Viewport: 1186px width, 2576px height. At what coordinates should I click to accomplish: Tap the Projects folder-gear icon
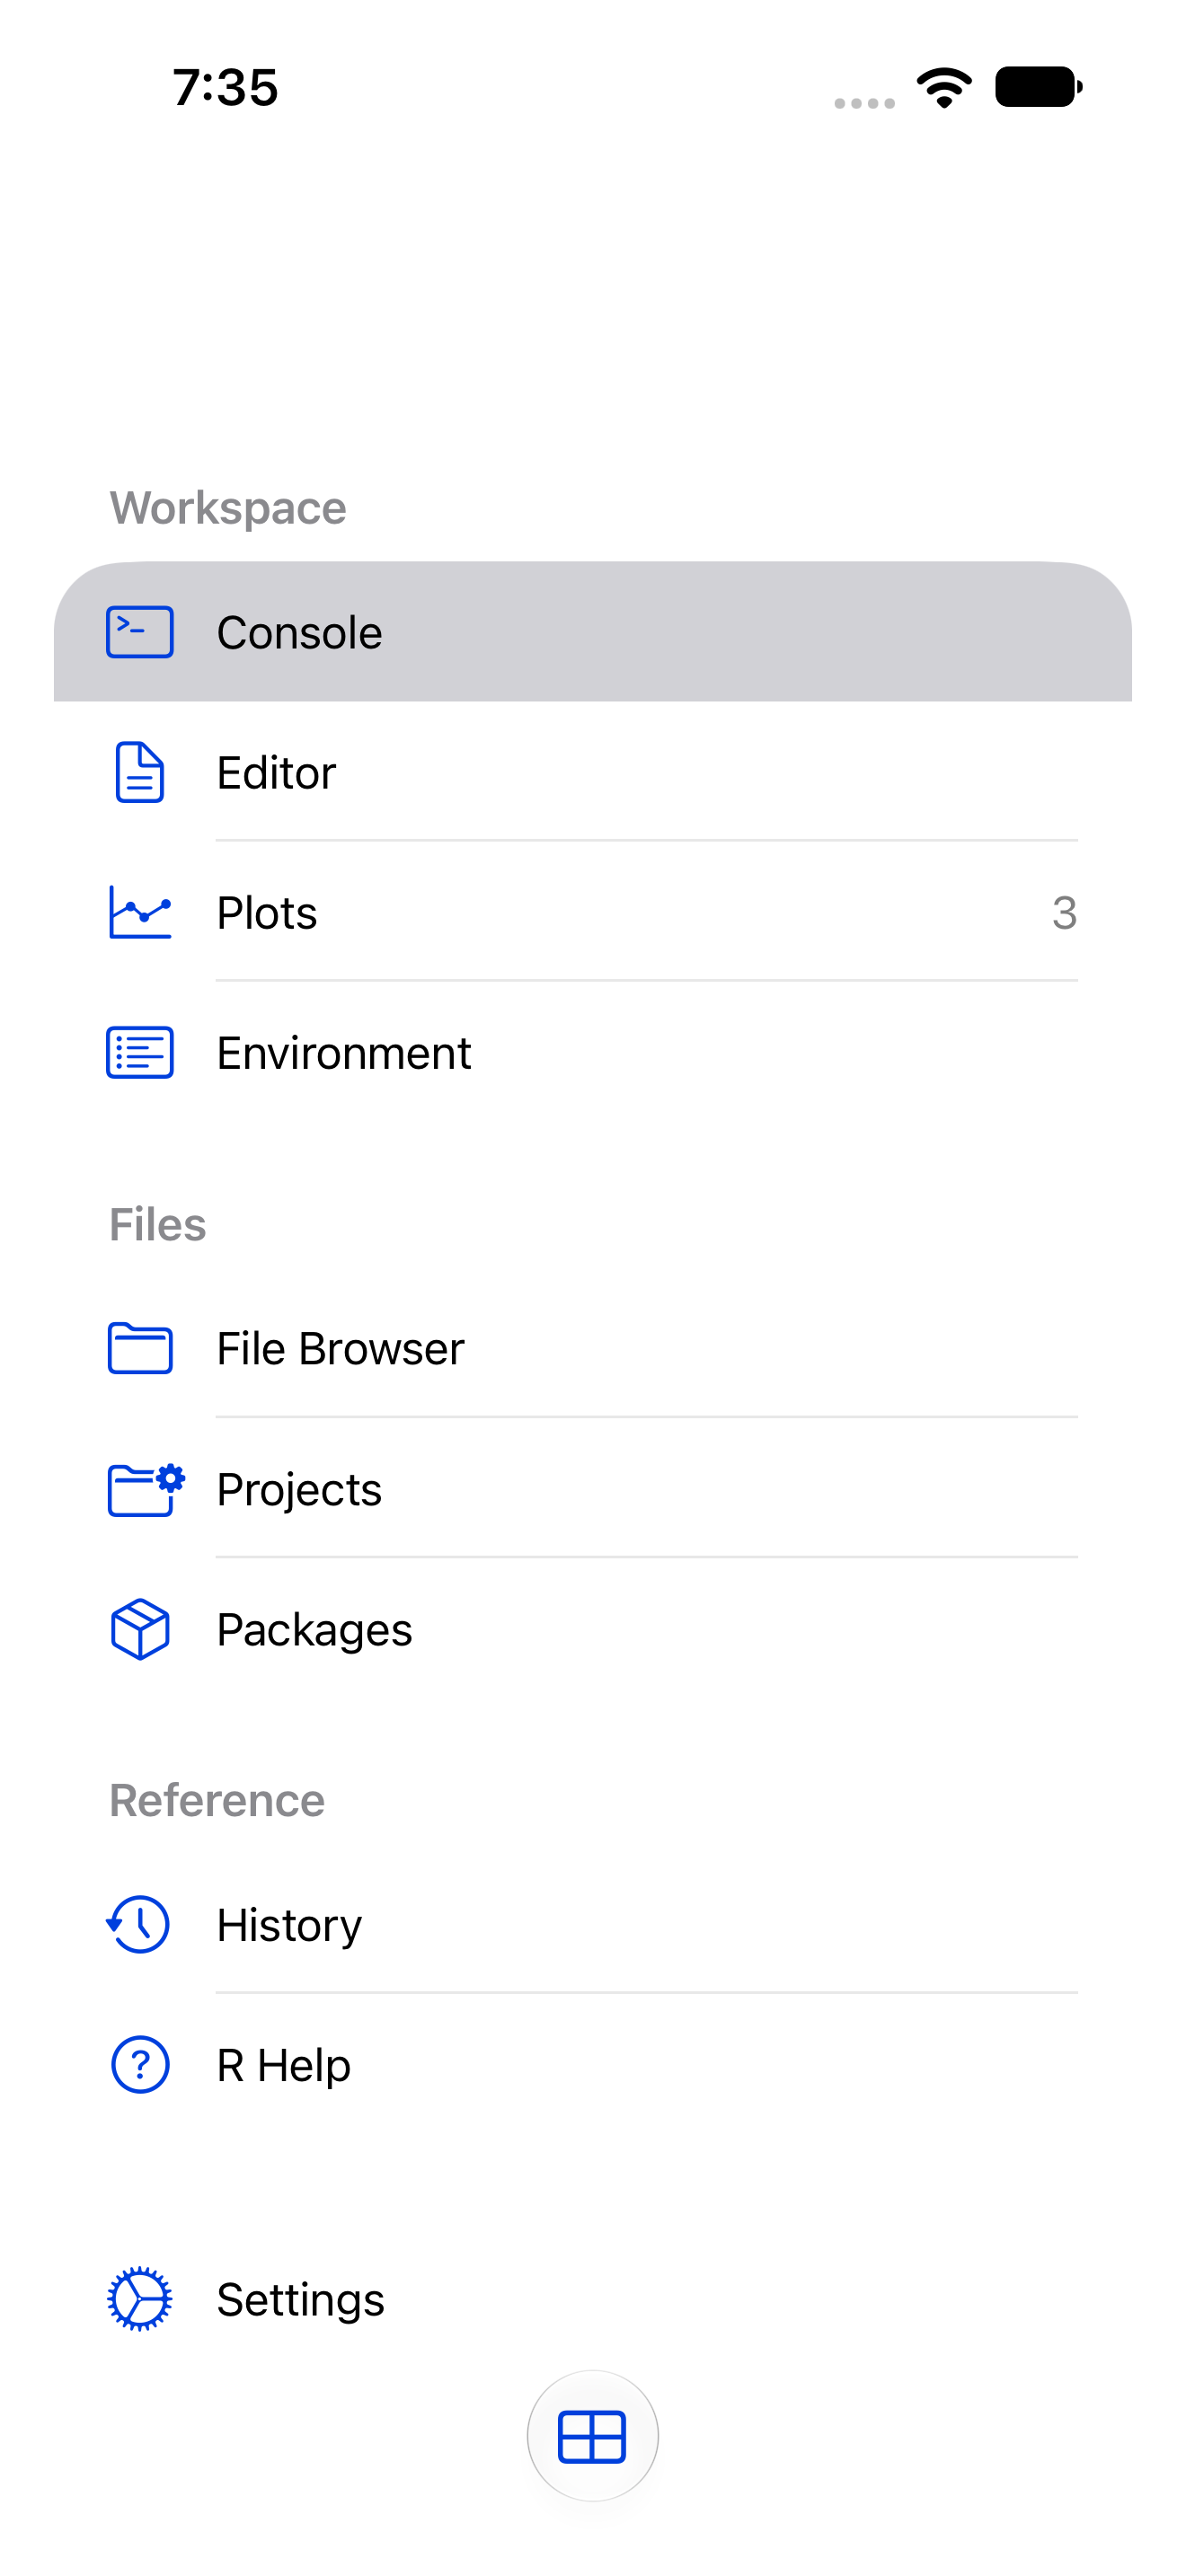pyautogui.click(x=146, y=1489)
